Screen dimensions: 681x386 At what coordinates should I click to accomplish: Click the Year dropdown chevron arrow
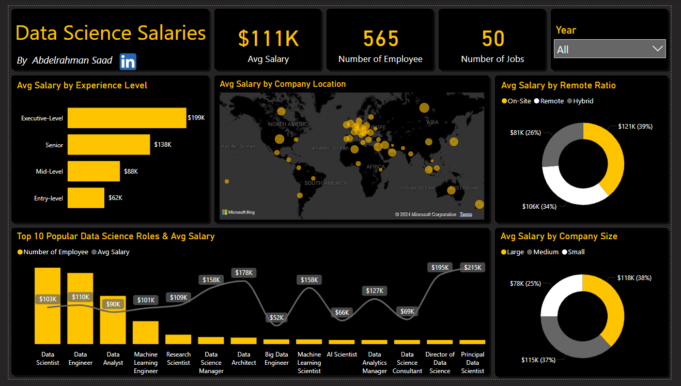click(657, 49)
